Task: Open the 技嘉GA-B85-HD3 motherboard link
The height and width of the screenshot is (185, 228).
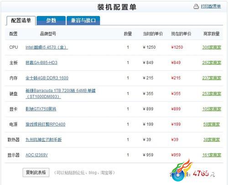Action: pos(41,62)
